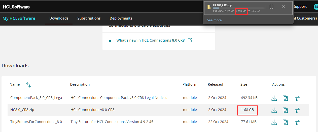Open the Downloads tab
The image size is (318, 132).
tap(59, 18)
